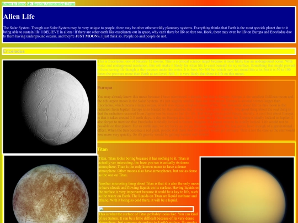This screenshot has height=223, width=298.
Task: Click intro paragraph starting 'The Solar System. Though'
Action: 147,32
